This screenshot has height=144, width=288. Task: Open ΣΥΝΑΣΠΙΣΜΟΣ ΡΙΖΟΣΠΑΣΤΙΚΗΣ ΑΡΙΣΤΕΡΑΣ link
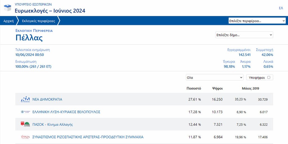coord(88,137)
